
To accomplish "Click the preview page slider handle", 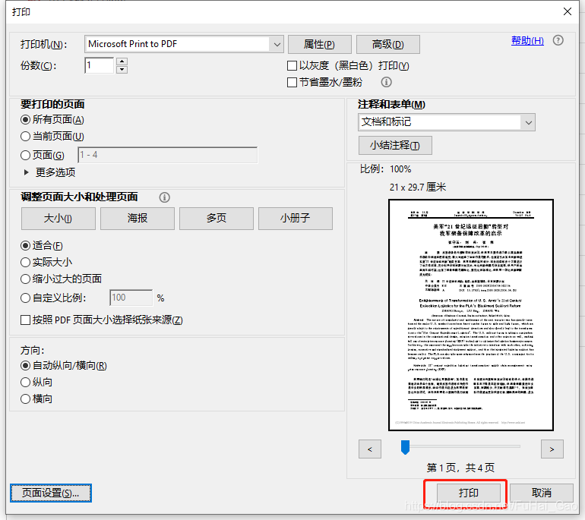I will point(405,447).
